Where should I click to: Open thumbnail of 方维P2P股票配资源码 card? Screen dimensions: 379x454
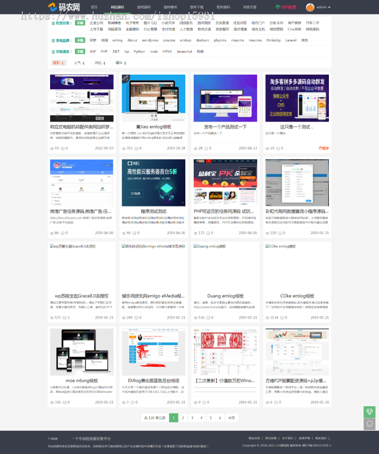[x=297, y=352]
